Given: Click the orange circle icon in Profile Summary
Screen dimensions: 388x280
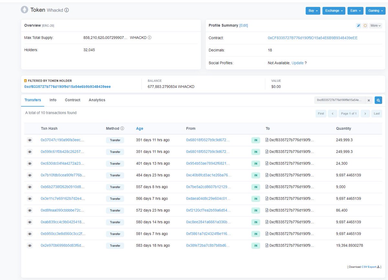Looking at the screenshot, I should pyautogui.click(x=365, y=26).
